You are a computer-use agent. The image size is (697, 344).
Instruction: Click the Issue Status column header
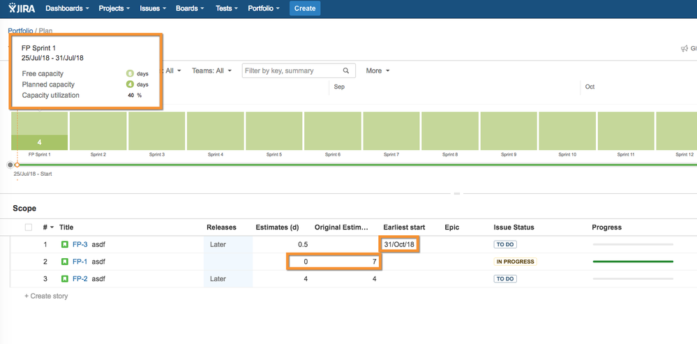[514, 227]
